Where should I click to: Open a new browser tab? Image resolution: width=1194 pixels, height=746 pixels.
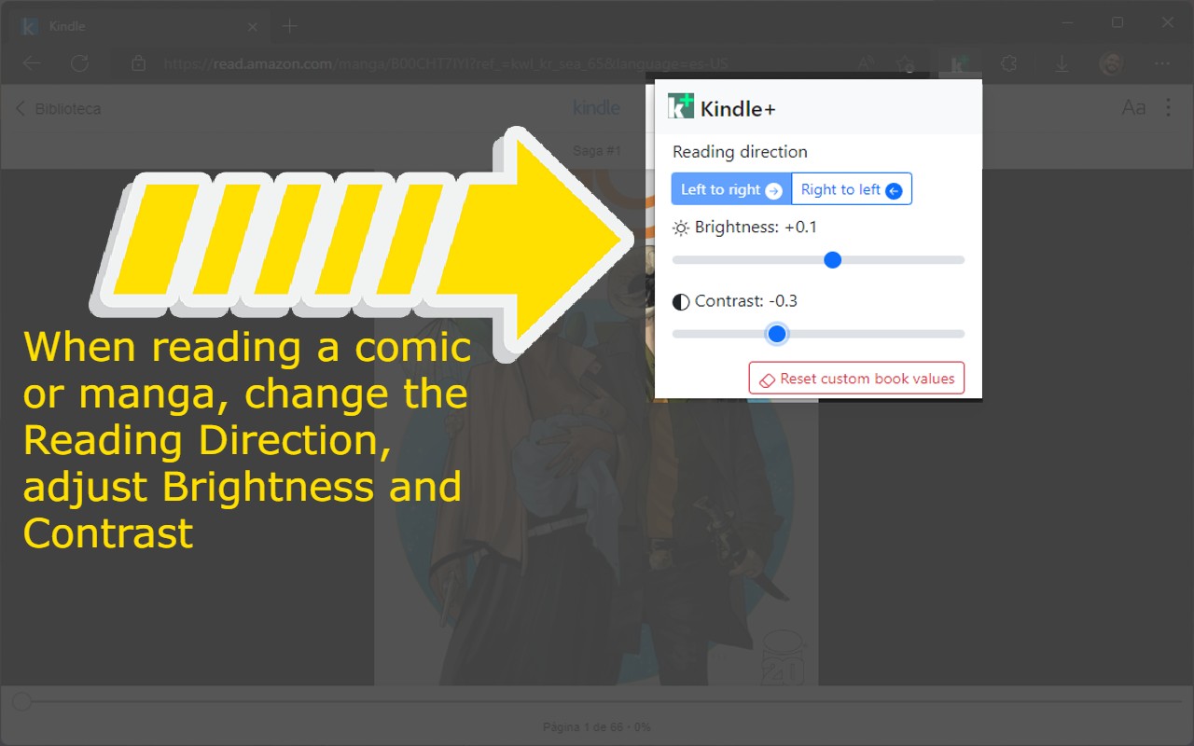(x=289, y=26)
